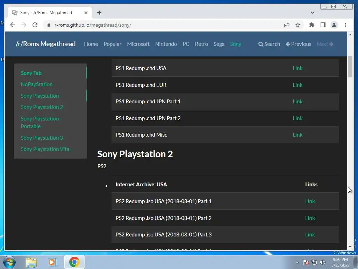Click the scrollbar down arrow
This screenshot has height=269, width=358.
point(350,247)
